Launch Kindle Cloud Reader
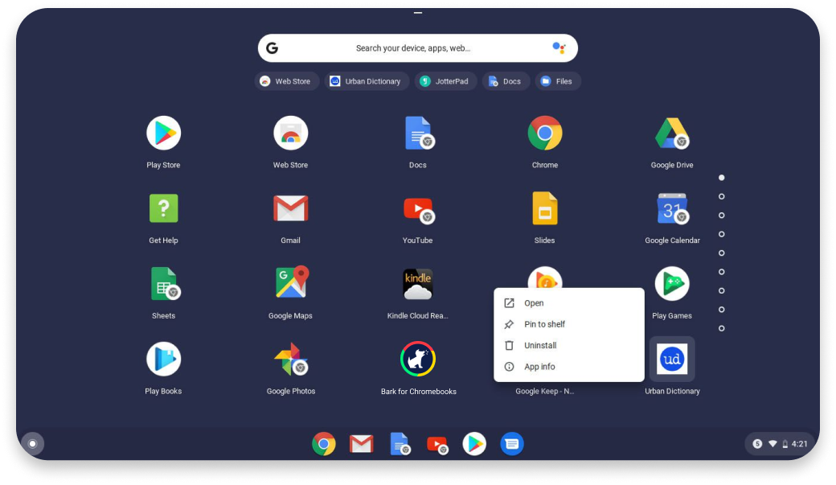 417,284
